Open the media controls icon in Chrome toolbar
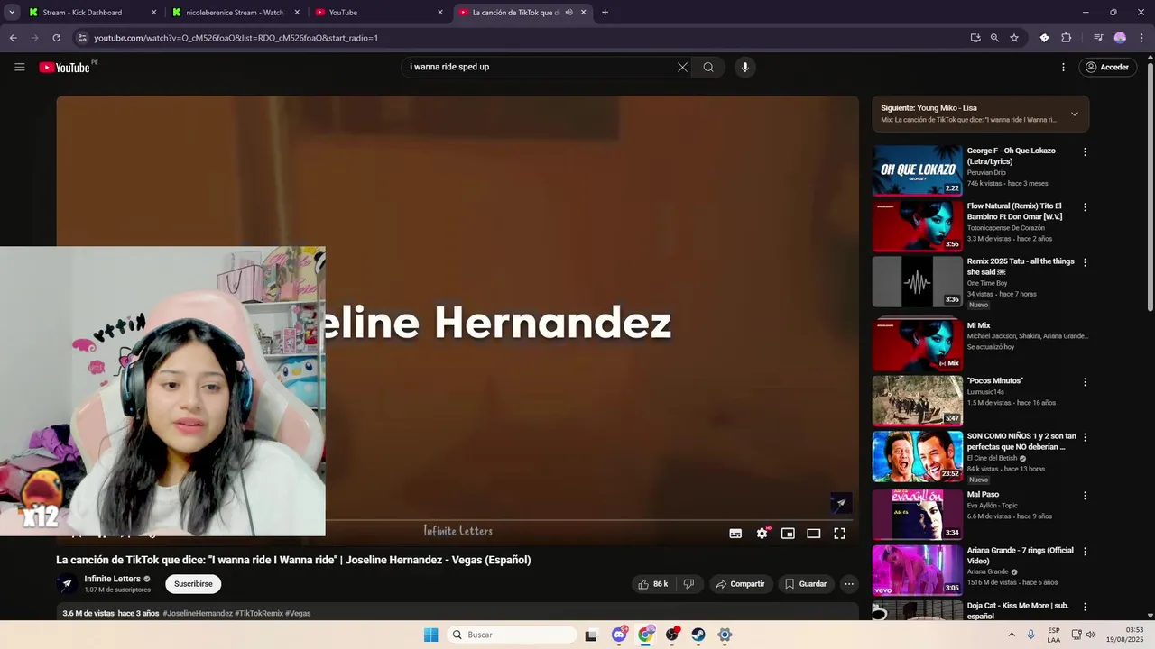The width and height of the screenshot is (1155, 649). [x=1097, y=38]
